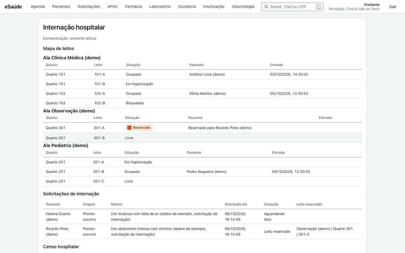Select bed 301-B Livre row
Viewport: 405px width, 253px height.
click(x=202, y=138)
